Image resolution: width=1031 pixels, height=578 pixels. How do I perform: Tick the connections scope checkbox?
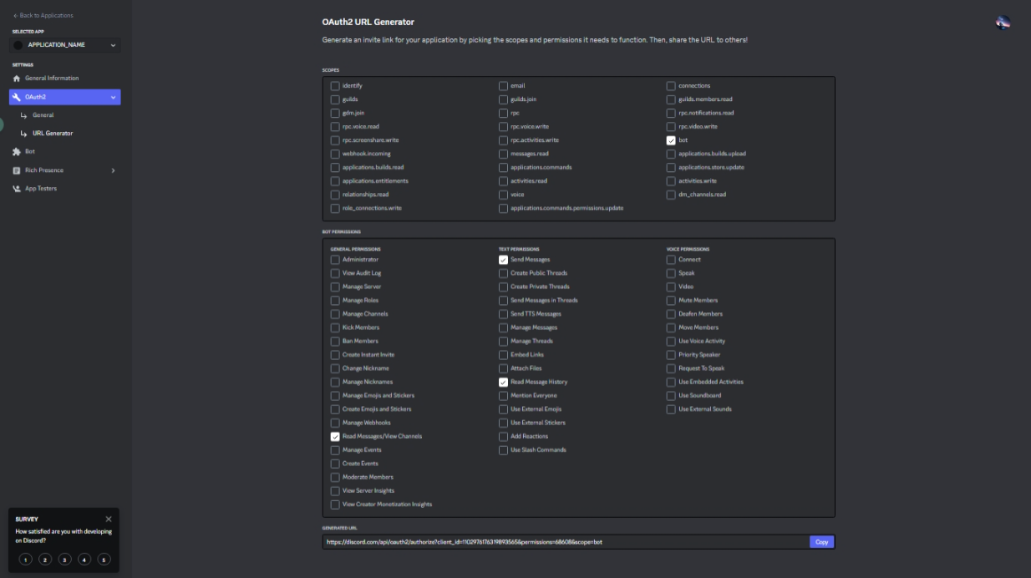pos(671,86)
